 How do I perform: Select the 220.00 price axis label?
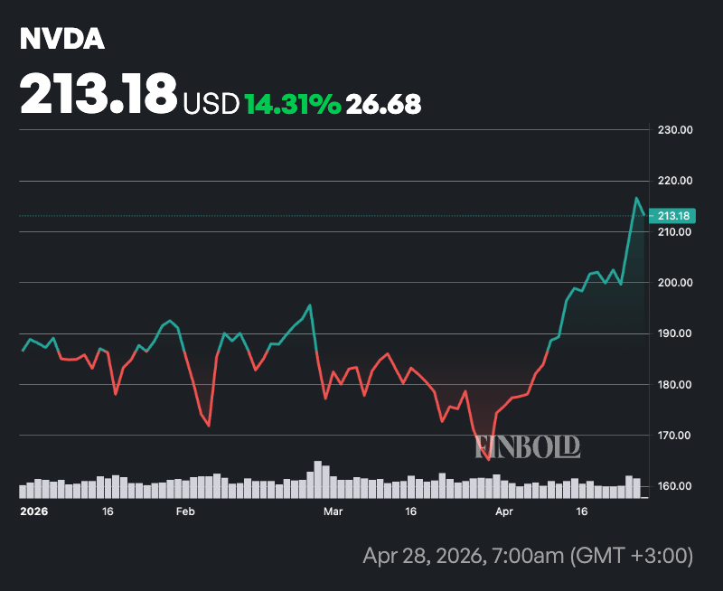coord(674,181)
